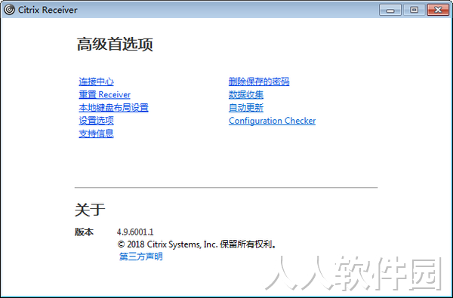
Task: Click the 重置 Receiver link
Action: (105, 95)
